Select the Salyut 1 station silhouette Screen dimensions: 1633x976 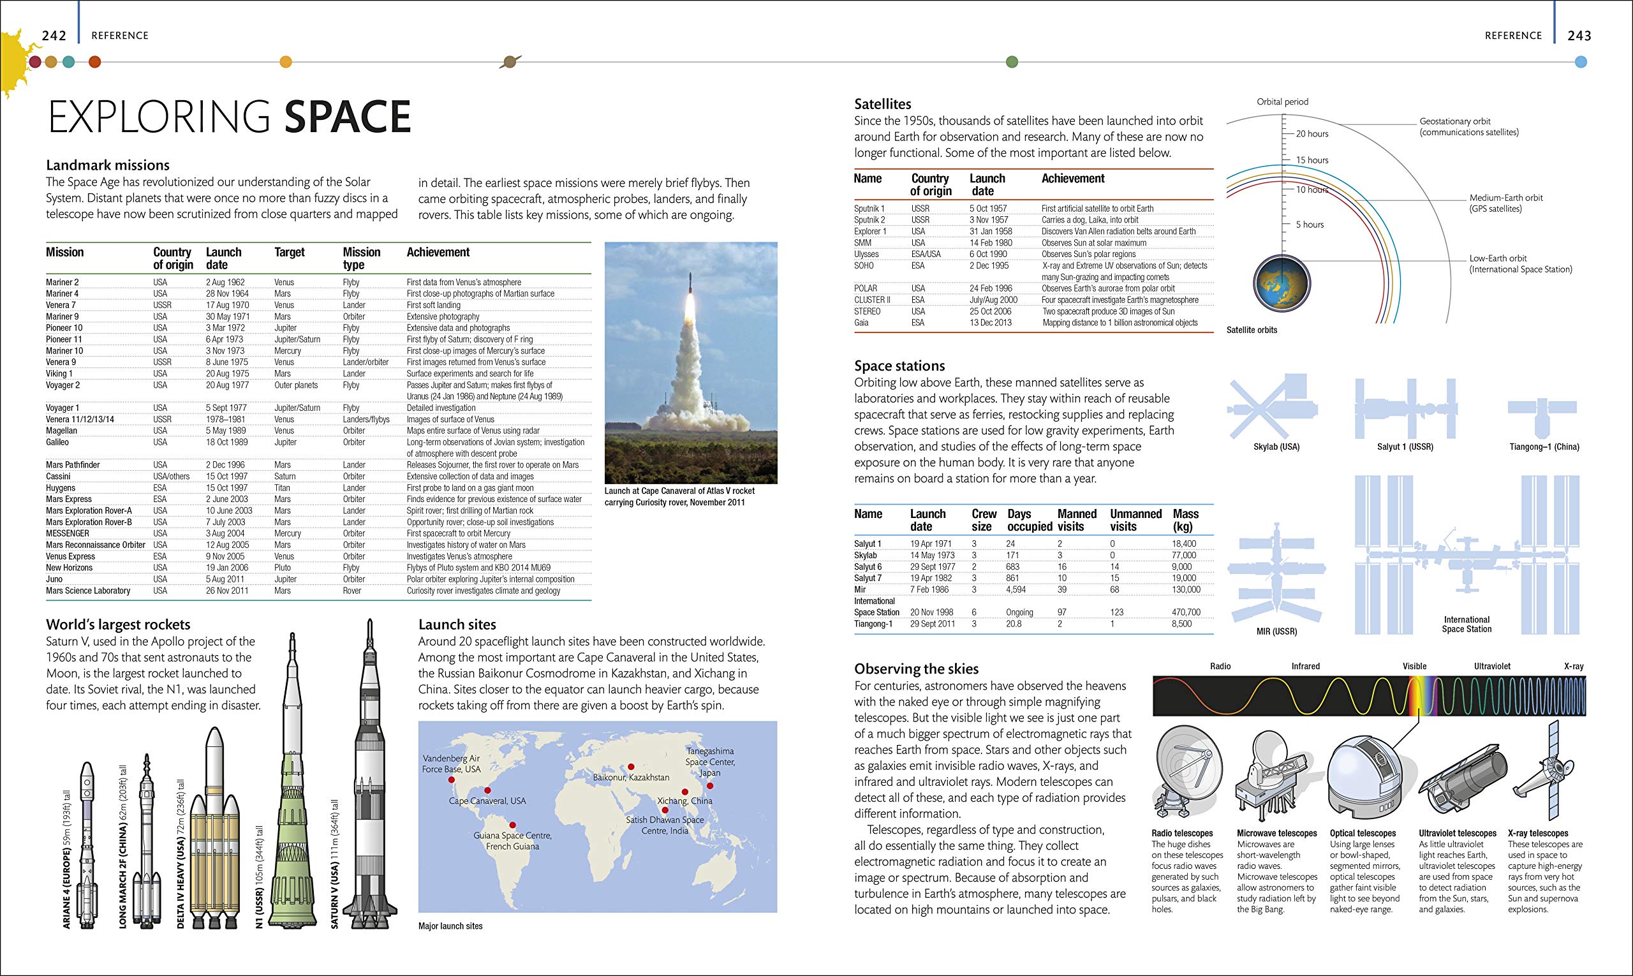click(1405, 408)
